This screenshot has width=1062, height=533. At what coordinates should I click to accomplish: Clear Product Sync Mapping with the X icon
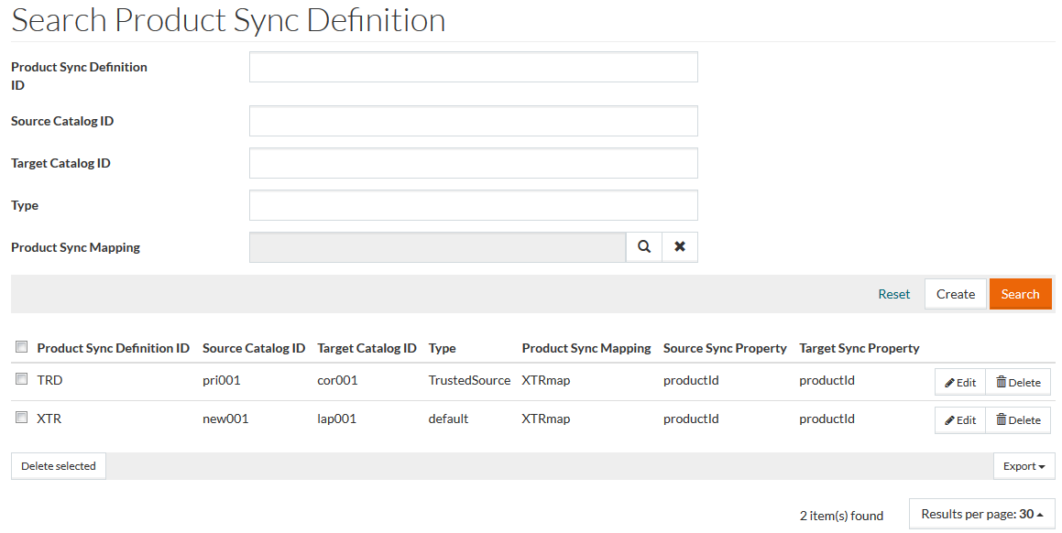(680, 247)
